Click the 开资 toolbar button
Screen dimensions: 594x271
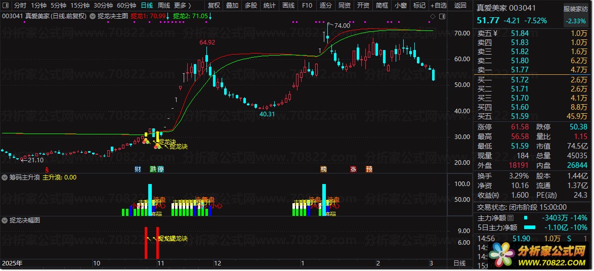tap(363, 6)
